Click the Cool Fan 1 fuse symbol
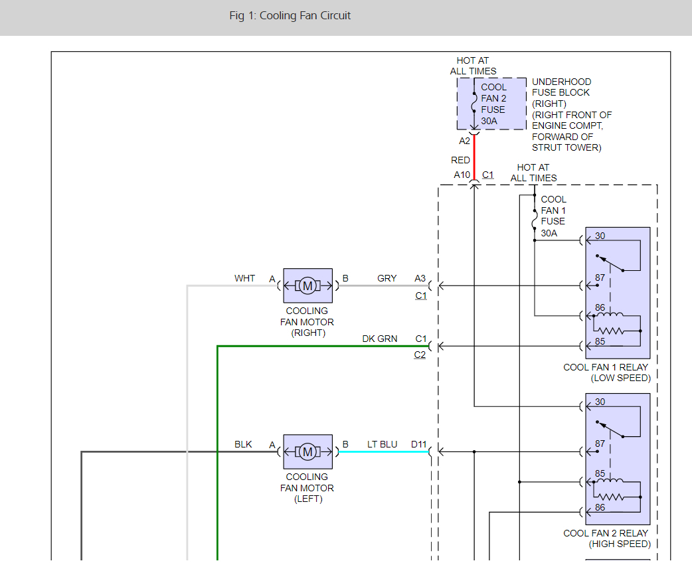The width and height of the screenshot is (692, 567). 535,220
